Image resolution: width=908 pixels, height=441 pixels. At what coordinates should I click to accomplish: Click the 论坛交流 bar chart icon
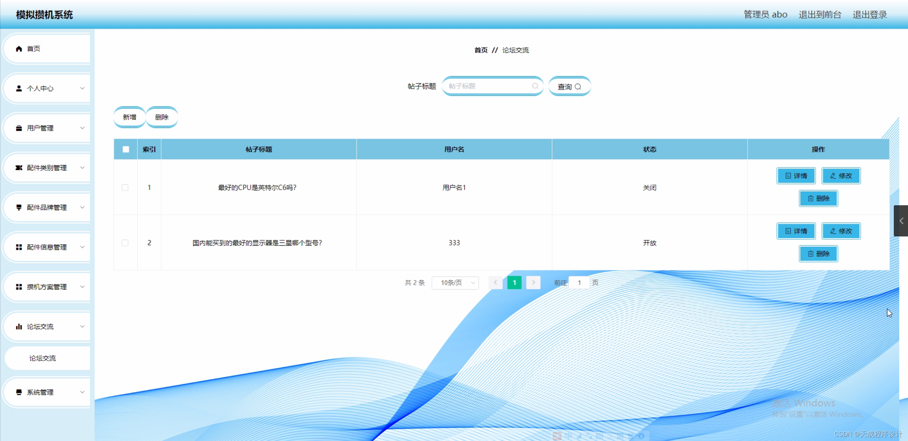pos(19,327)
